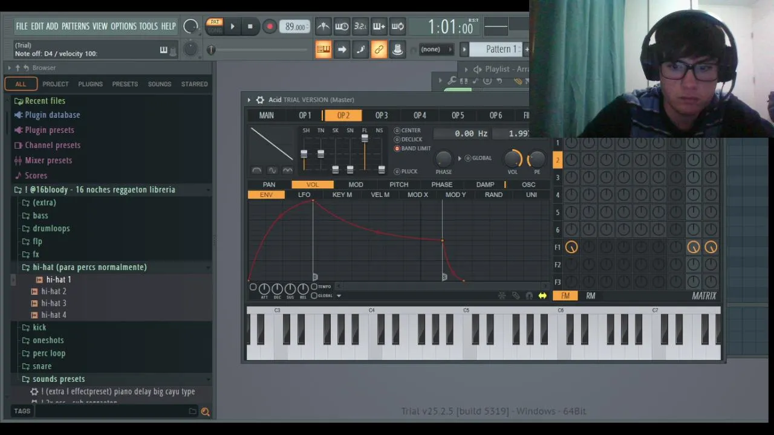
Task: Select the LFO articulation section
Action: point(304,195)
